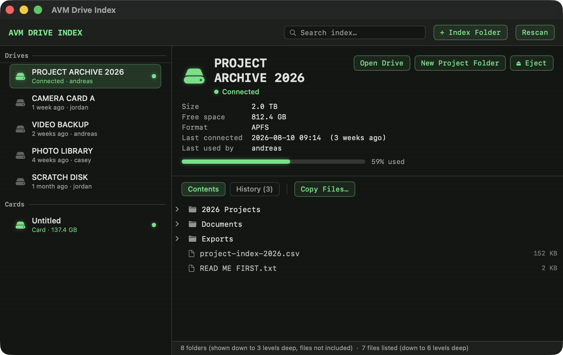This screenshot has width=563, height=355.
Task: Select the VIDEO BACKUP drive
Action: pos(85,129)
